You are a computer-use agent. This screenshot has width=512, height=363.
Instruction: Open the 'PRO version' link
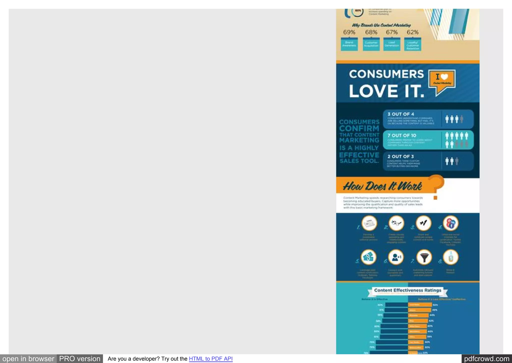[80, 359]
